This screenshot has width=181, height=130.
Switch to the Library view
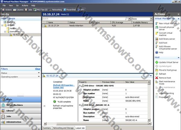pyautogui.click(x=21, y=111)
